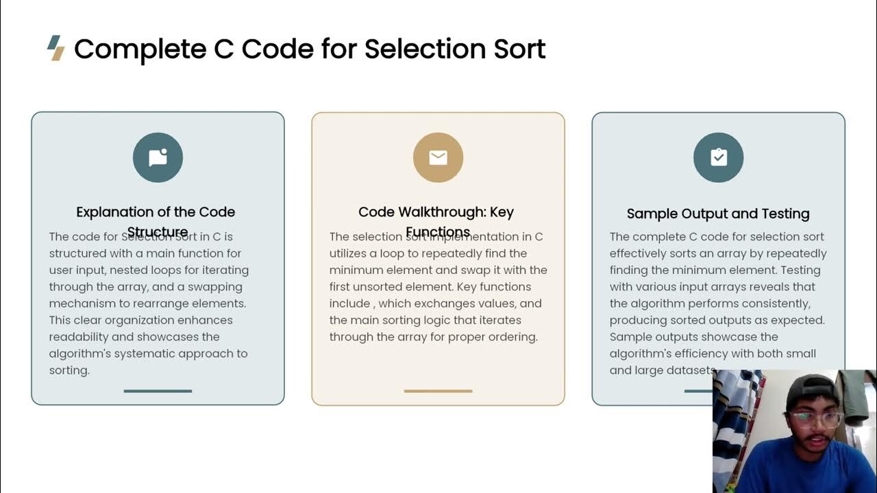
Task: Click the teal underline bar in left card
Action: tap(158, 391)
